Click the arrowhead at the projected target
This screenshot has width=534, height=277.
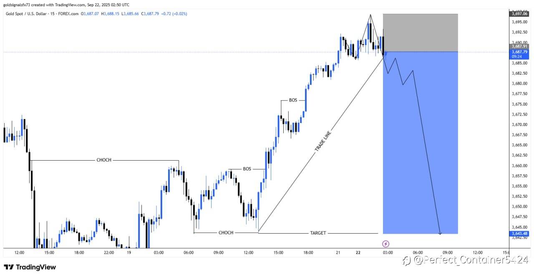click(x=441, y=233)
